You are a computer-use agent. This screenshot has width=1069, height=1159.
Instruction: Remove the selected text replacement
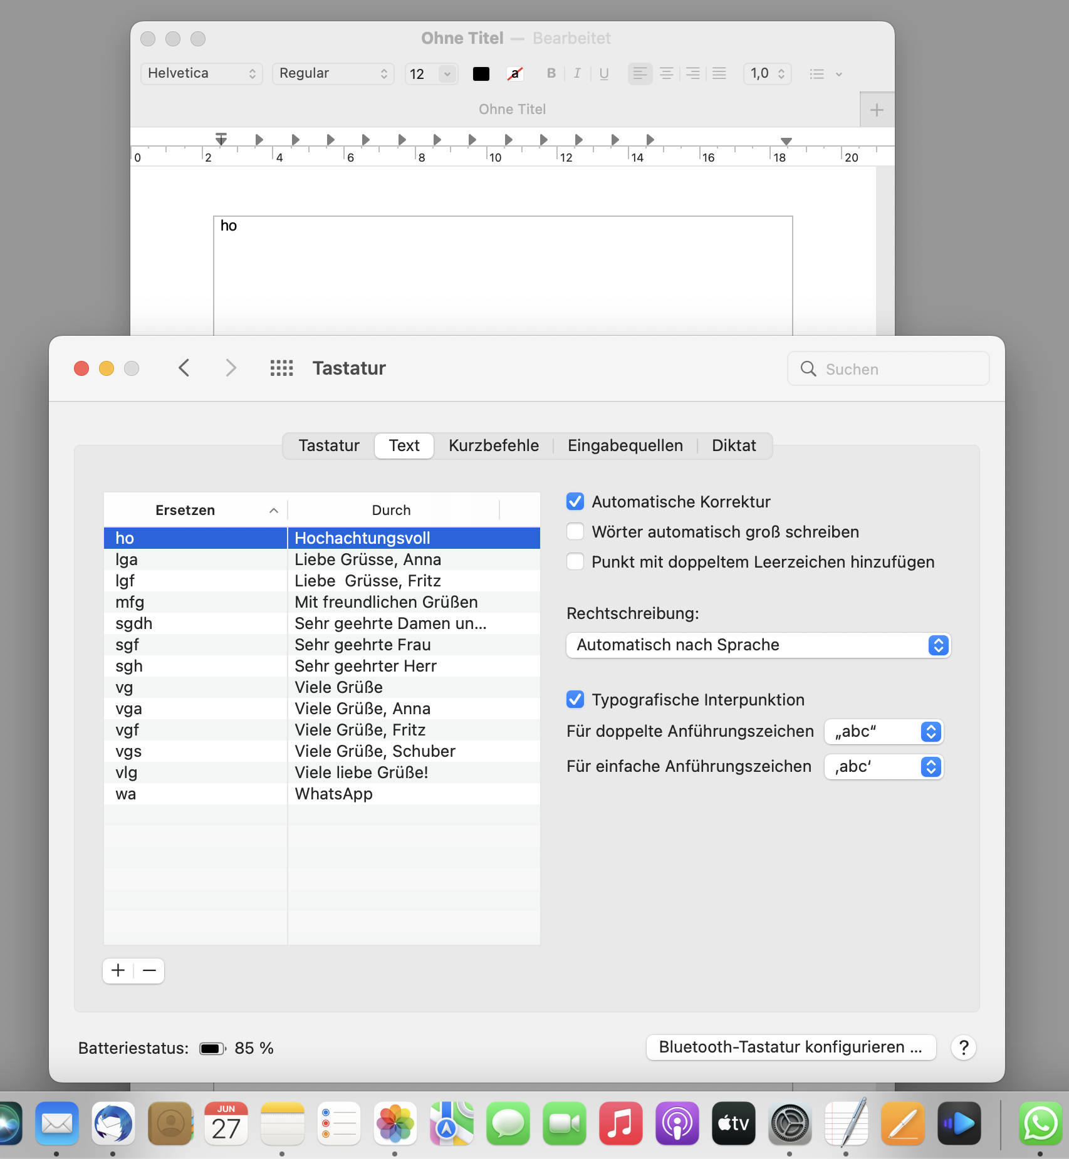(149, 971)
